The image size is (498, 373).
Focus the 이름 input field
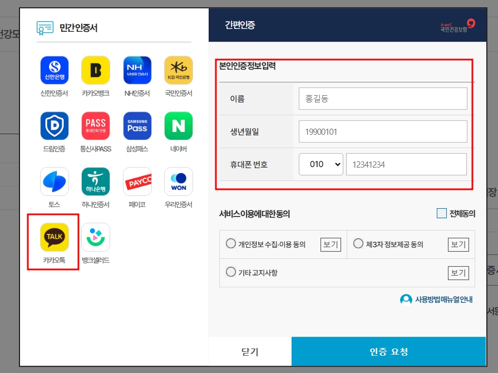[x=383, y=99]
